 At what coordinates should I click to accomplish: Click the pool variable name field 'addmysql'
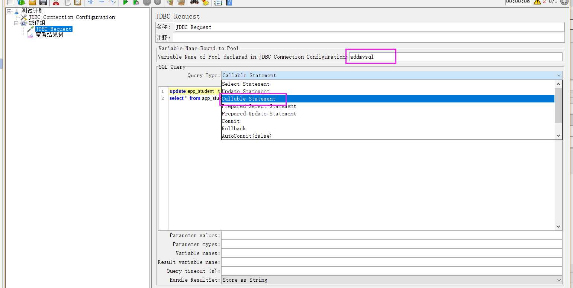455,57
